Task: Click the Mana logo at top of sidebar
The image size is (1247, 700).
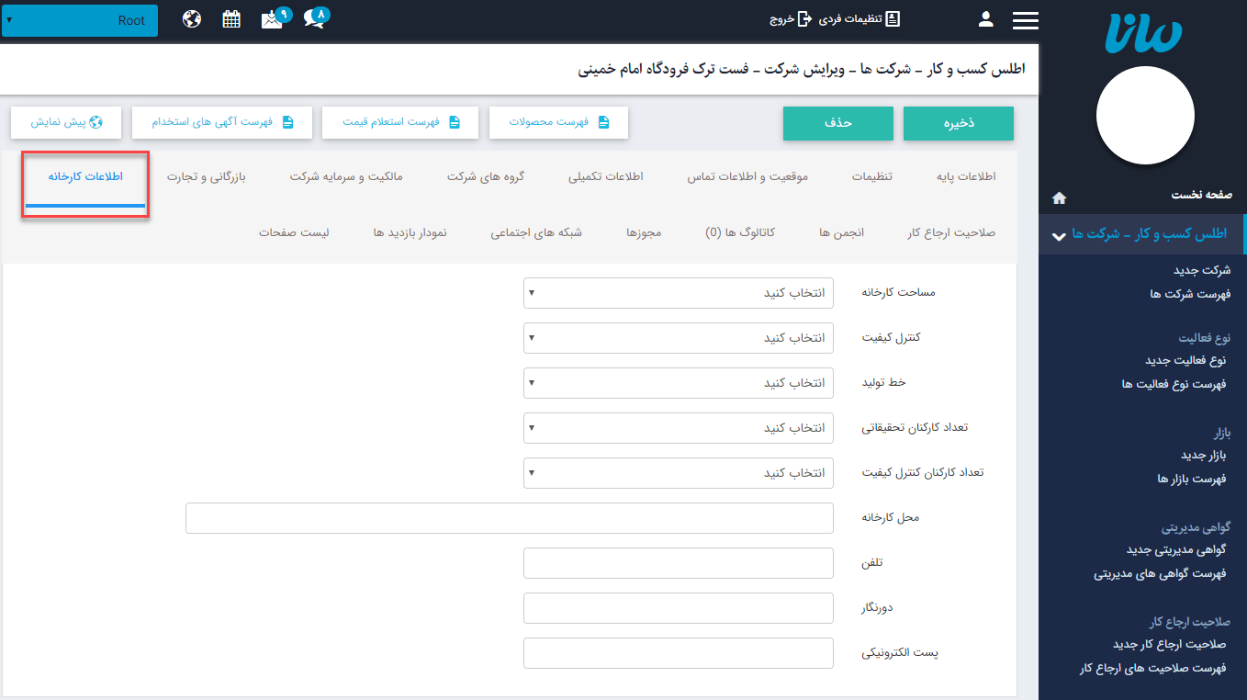Action: [x=1143, y=33]
